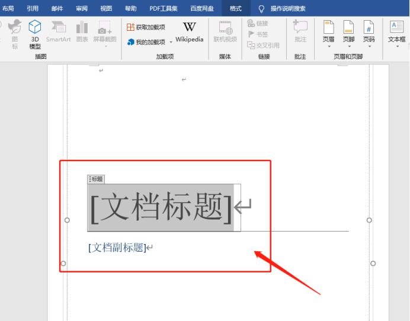This screenshot has width=410, height=321.
Task: Insert a hyperlink (链接)
Action: click(x=258, y=23)
